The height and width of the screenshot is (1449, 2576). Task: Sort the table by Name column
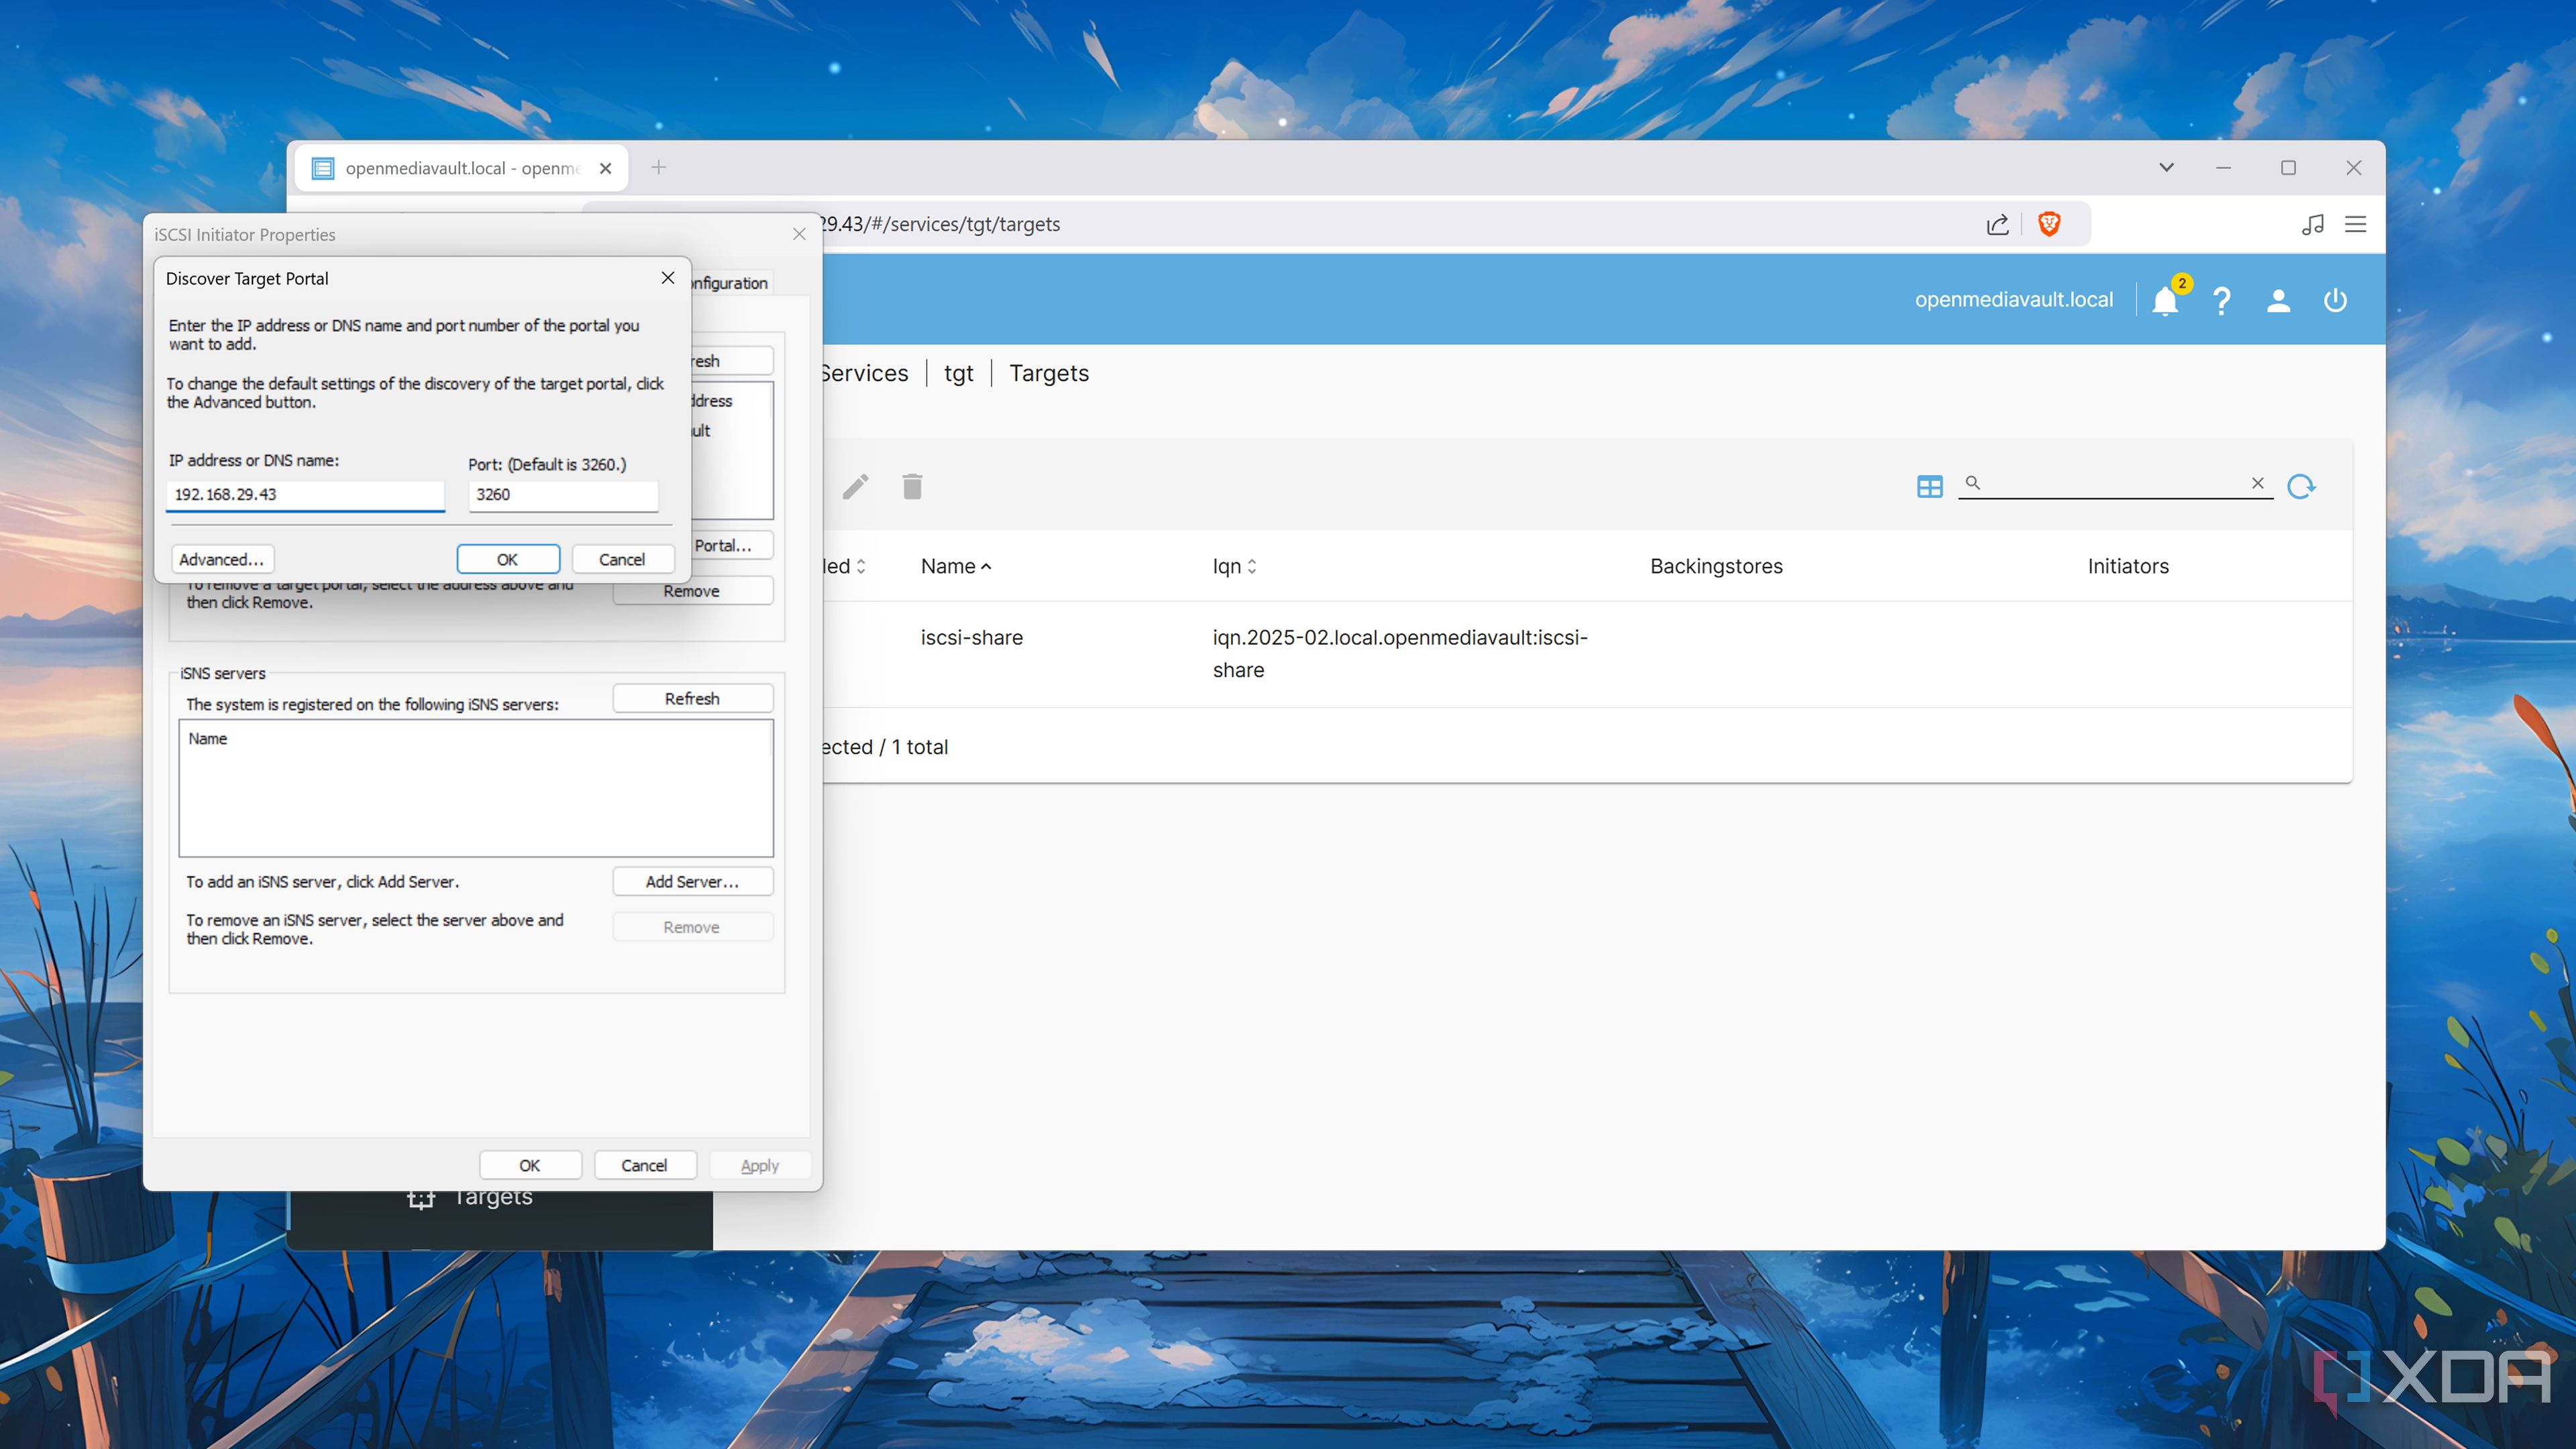956,566
